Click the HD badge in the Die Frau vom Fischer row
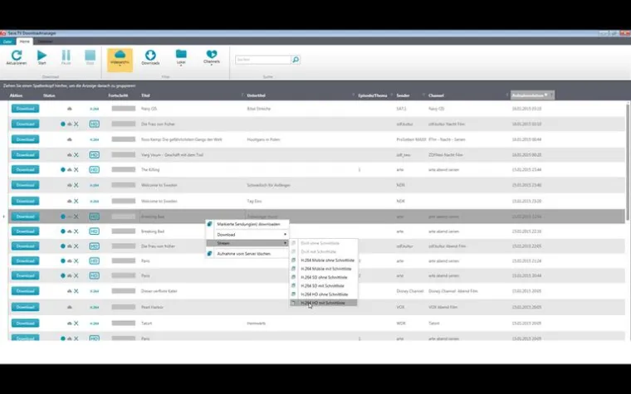The width and height of the screenshot is (631, 394). click(x=95, y=124)
